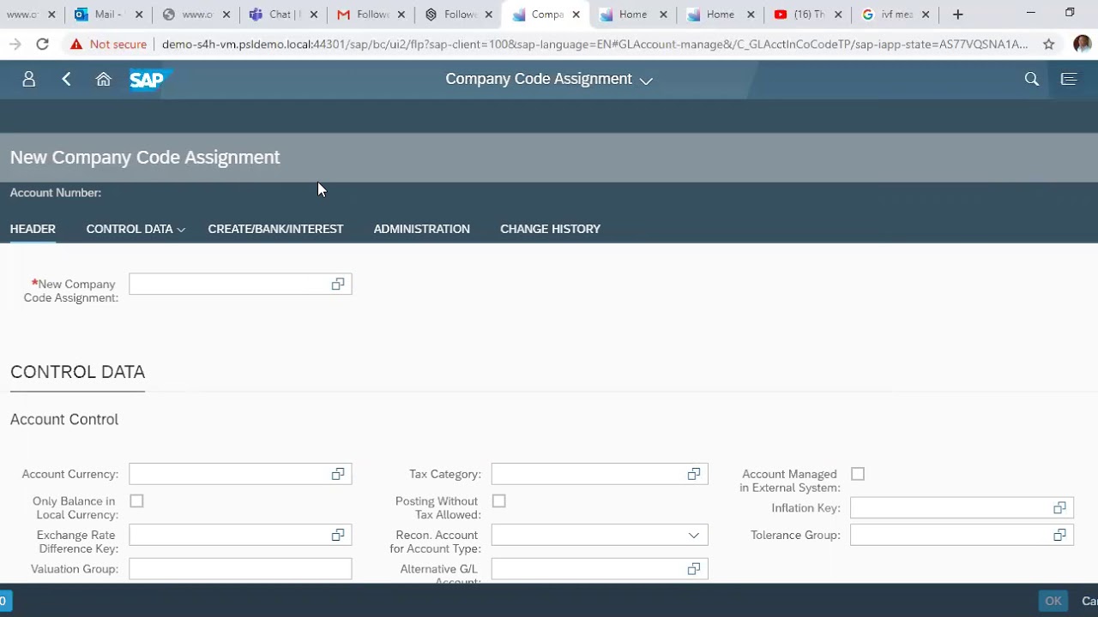
Task: Open value help for Tax Category
Action: click(694, 474)
